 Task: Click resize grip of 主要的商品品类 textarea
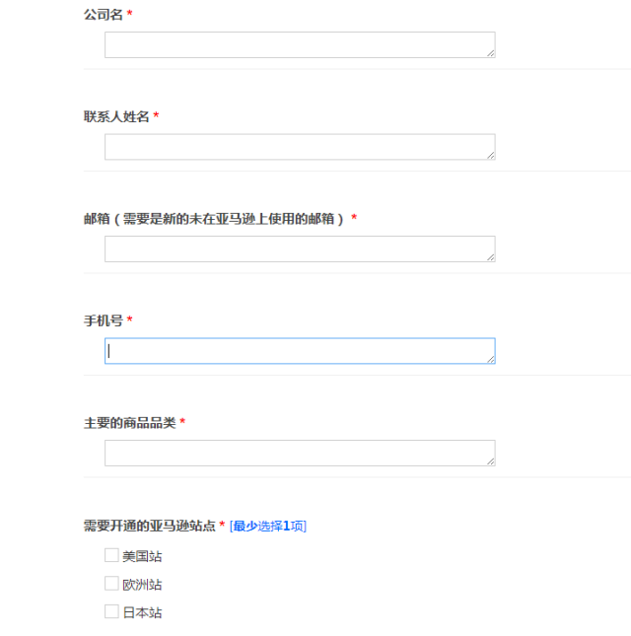pos(490,460)
